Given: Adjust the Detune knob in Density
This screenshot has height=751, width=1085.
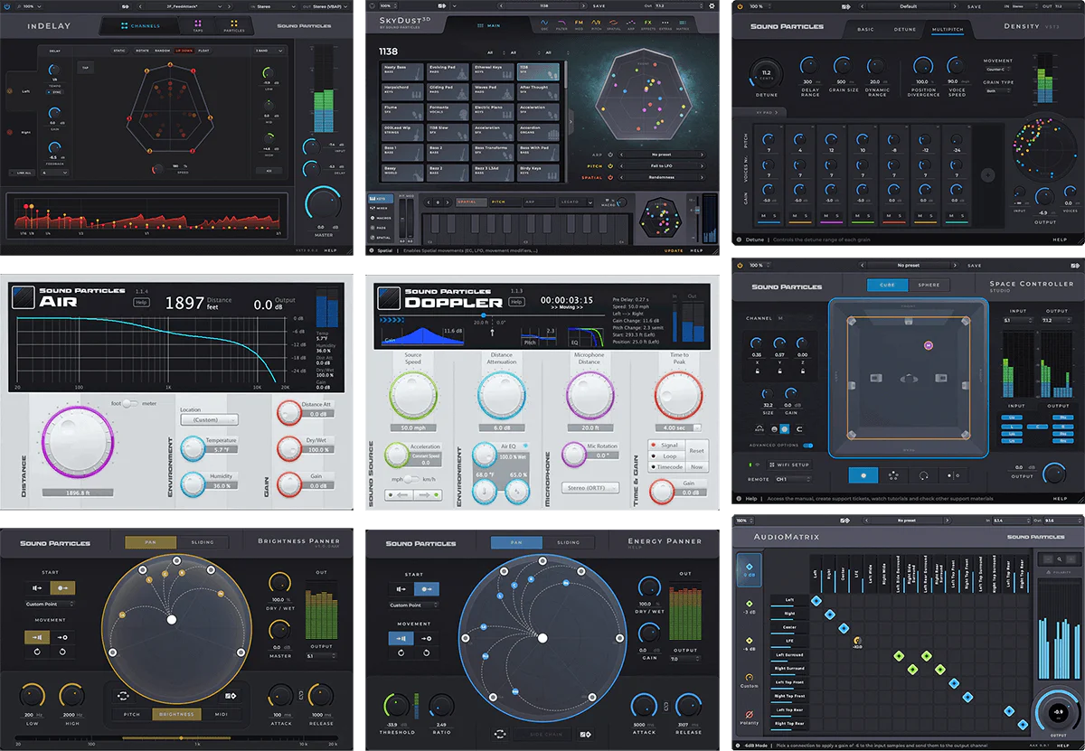Looking at the screenshot, I should click(766, 75).
